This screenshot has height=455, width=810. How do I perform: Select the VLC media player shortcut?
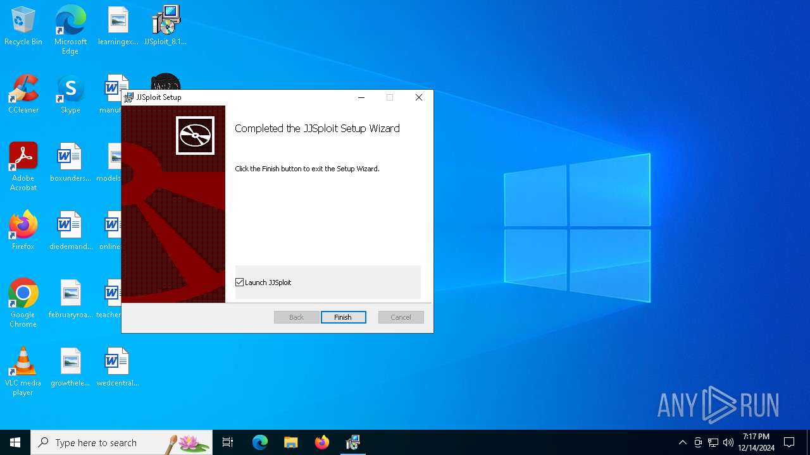(23, 372)
